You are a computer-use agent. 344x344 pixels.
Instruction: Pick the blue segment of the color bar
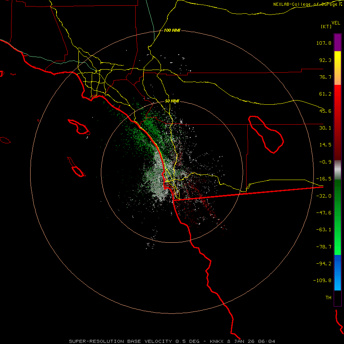338,273
